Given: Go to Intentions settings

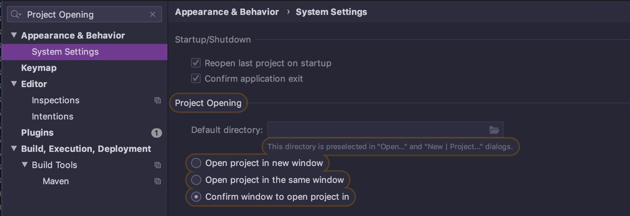Looking at the screenshot, I should coord(53,117).
